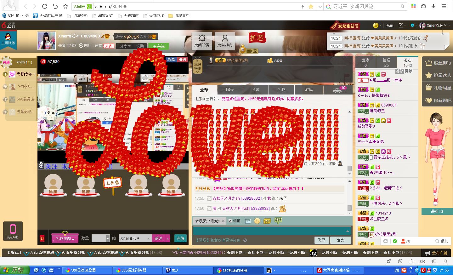Reload the page with the refresh icon
This screenshot has height=275, width=453.
click(45, 6)
